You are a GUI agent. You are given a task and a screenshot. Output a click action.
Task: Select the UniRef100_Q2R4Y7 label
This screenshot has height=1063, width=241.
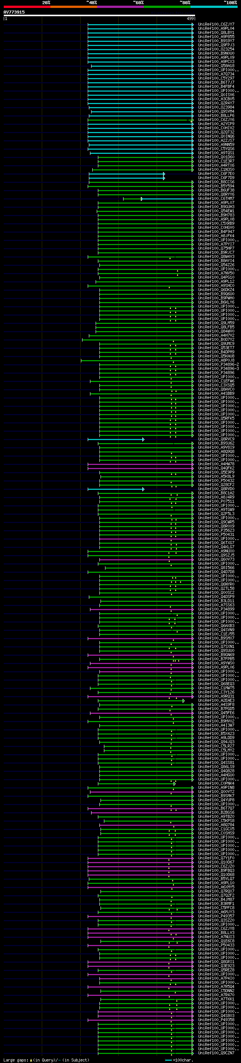pos(216,103)
